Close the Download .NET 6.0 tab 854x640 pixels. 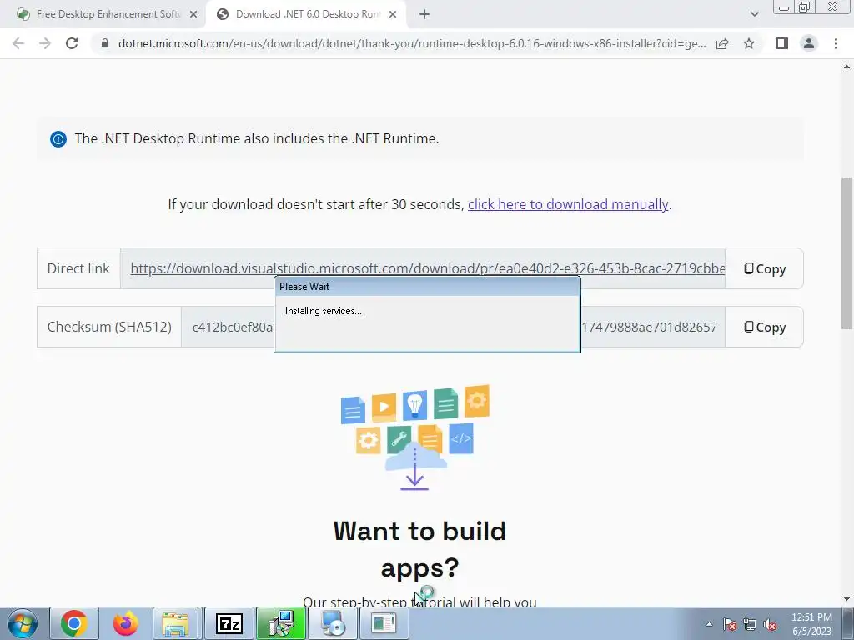pos(393,14)
